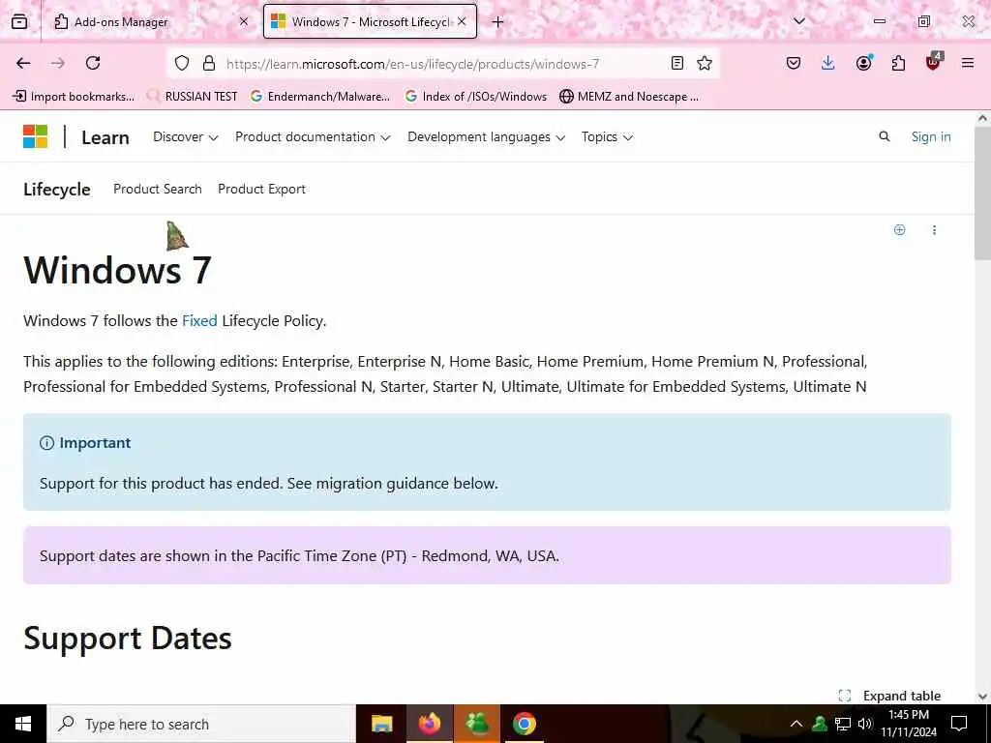This screenshot has width=991, height=743.
Task: Click the Sign in link
Action: (931, 136)
